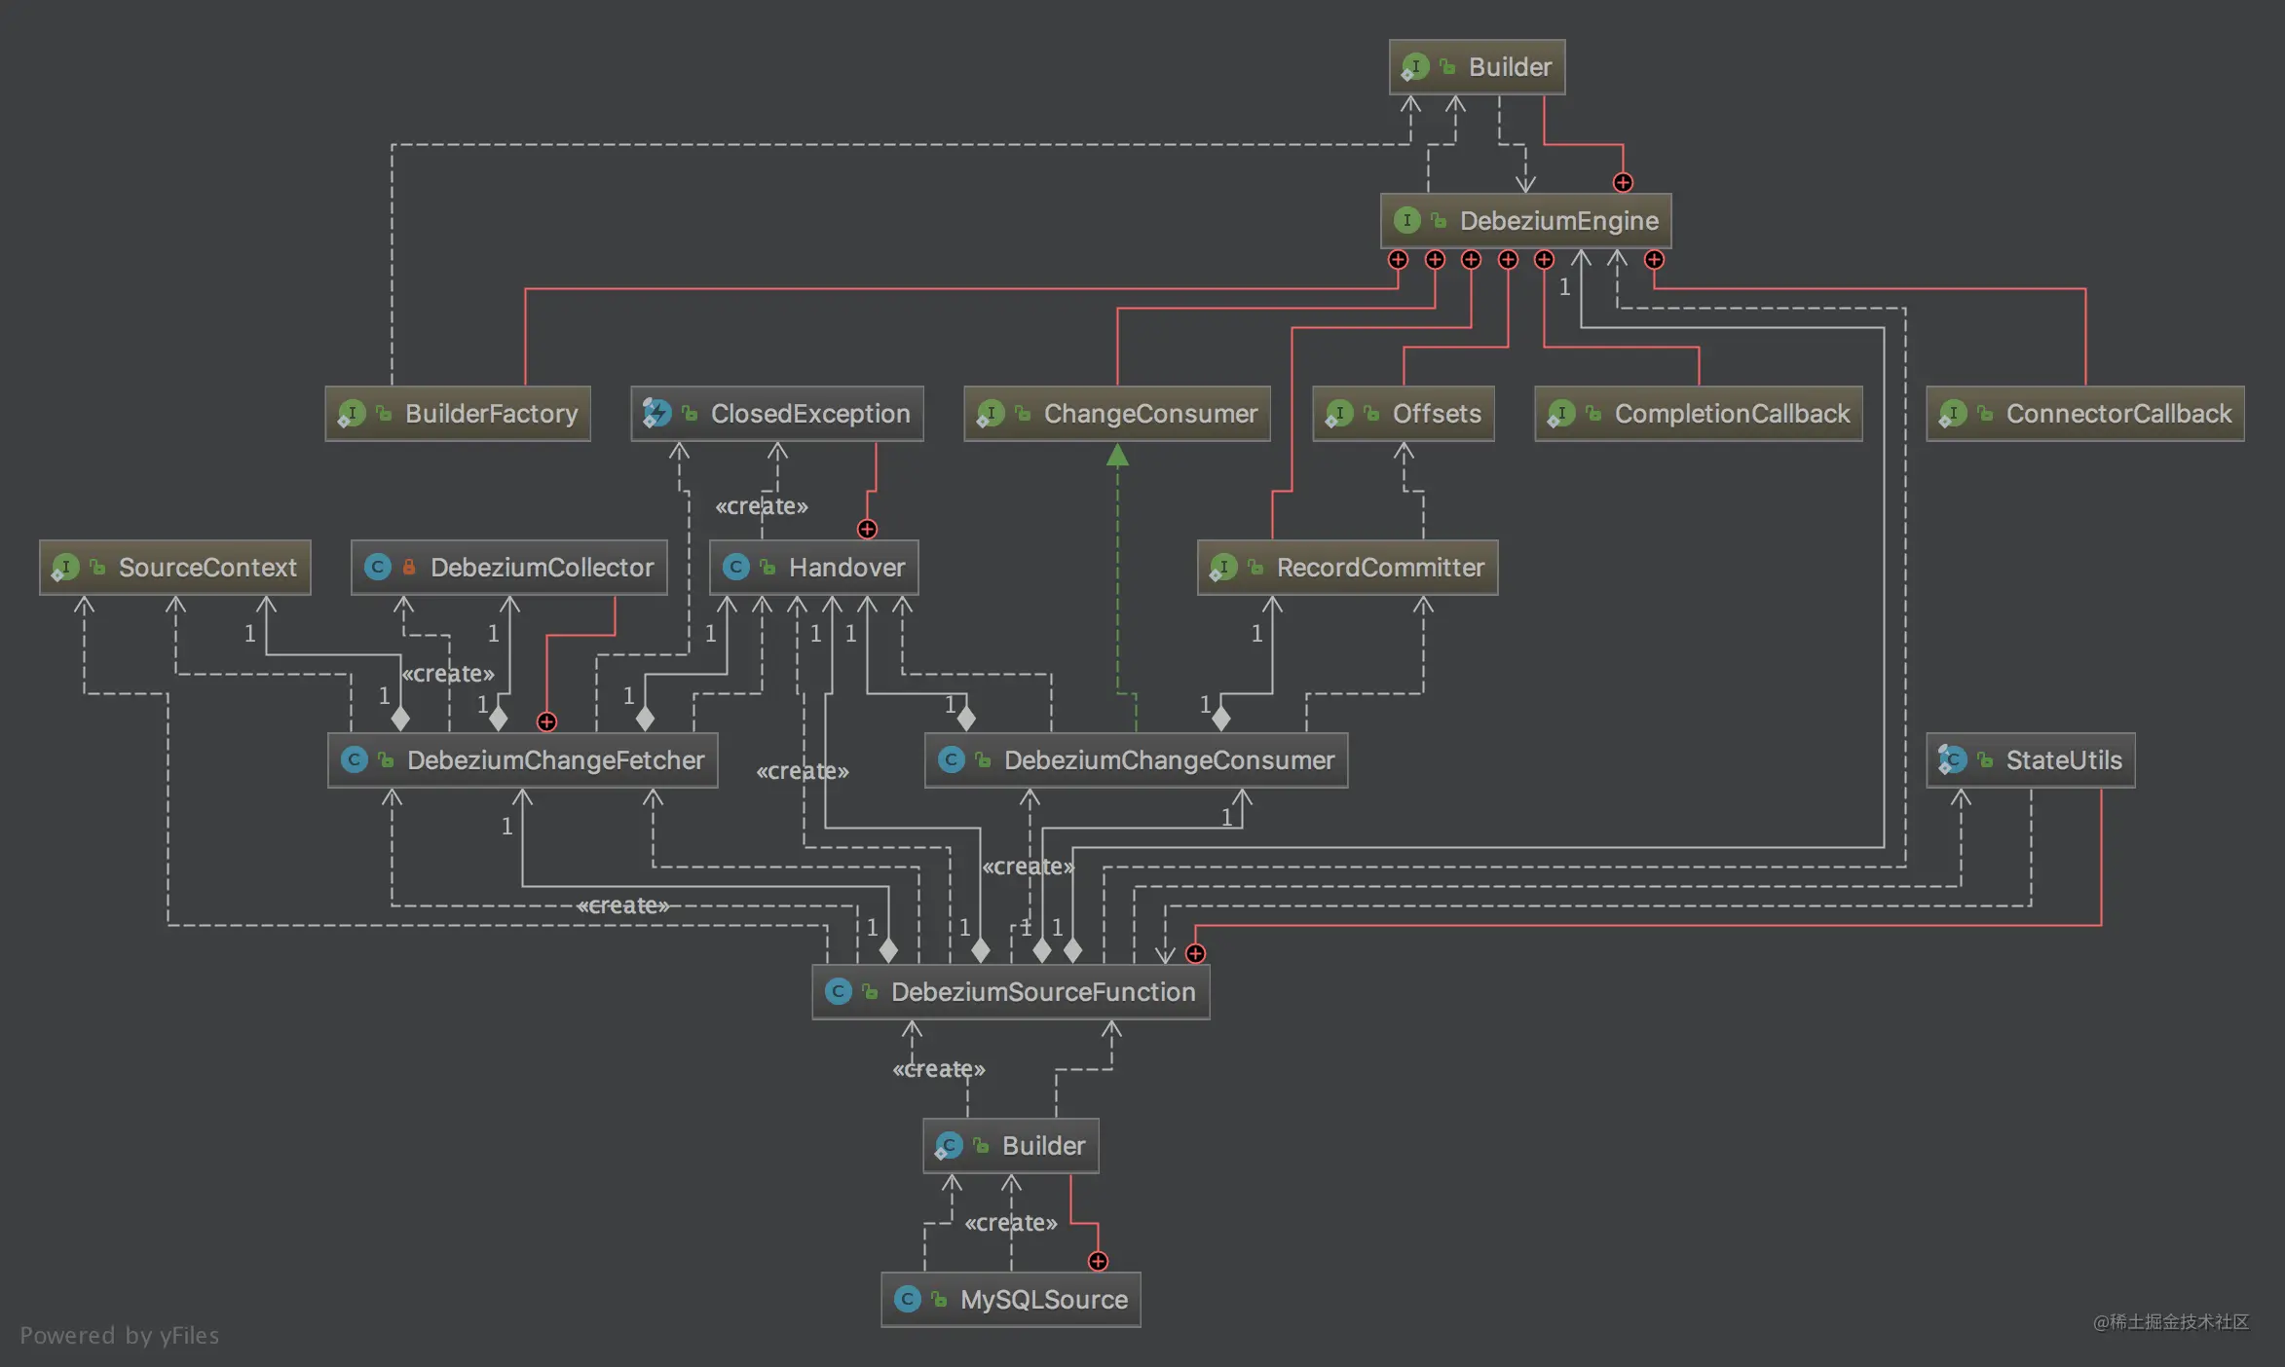Click the lock icon on DebeziumCollector node
Screen dimensions: 2285x1367
coord(409,567)
